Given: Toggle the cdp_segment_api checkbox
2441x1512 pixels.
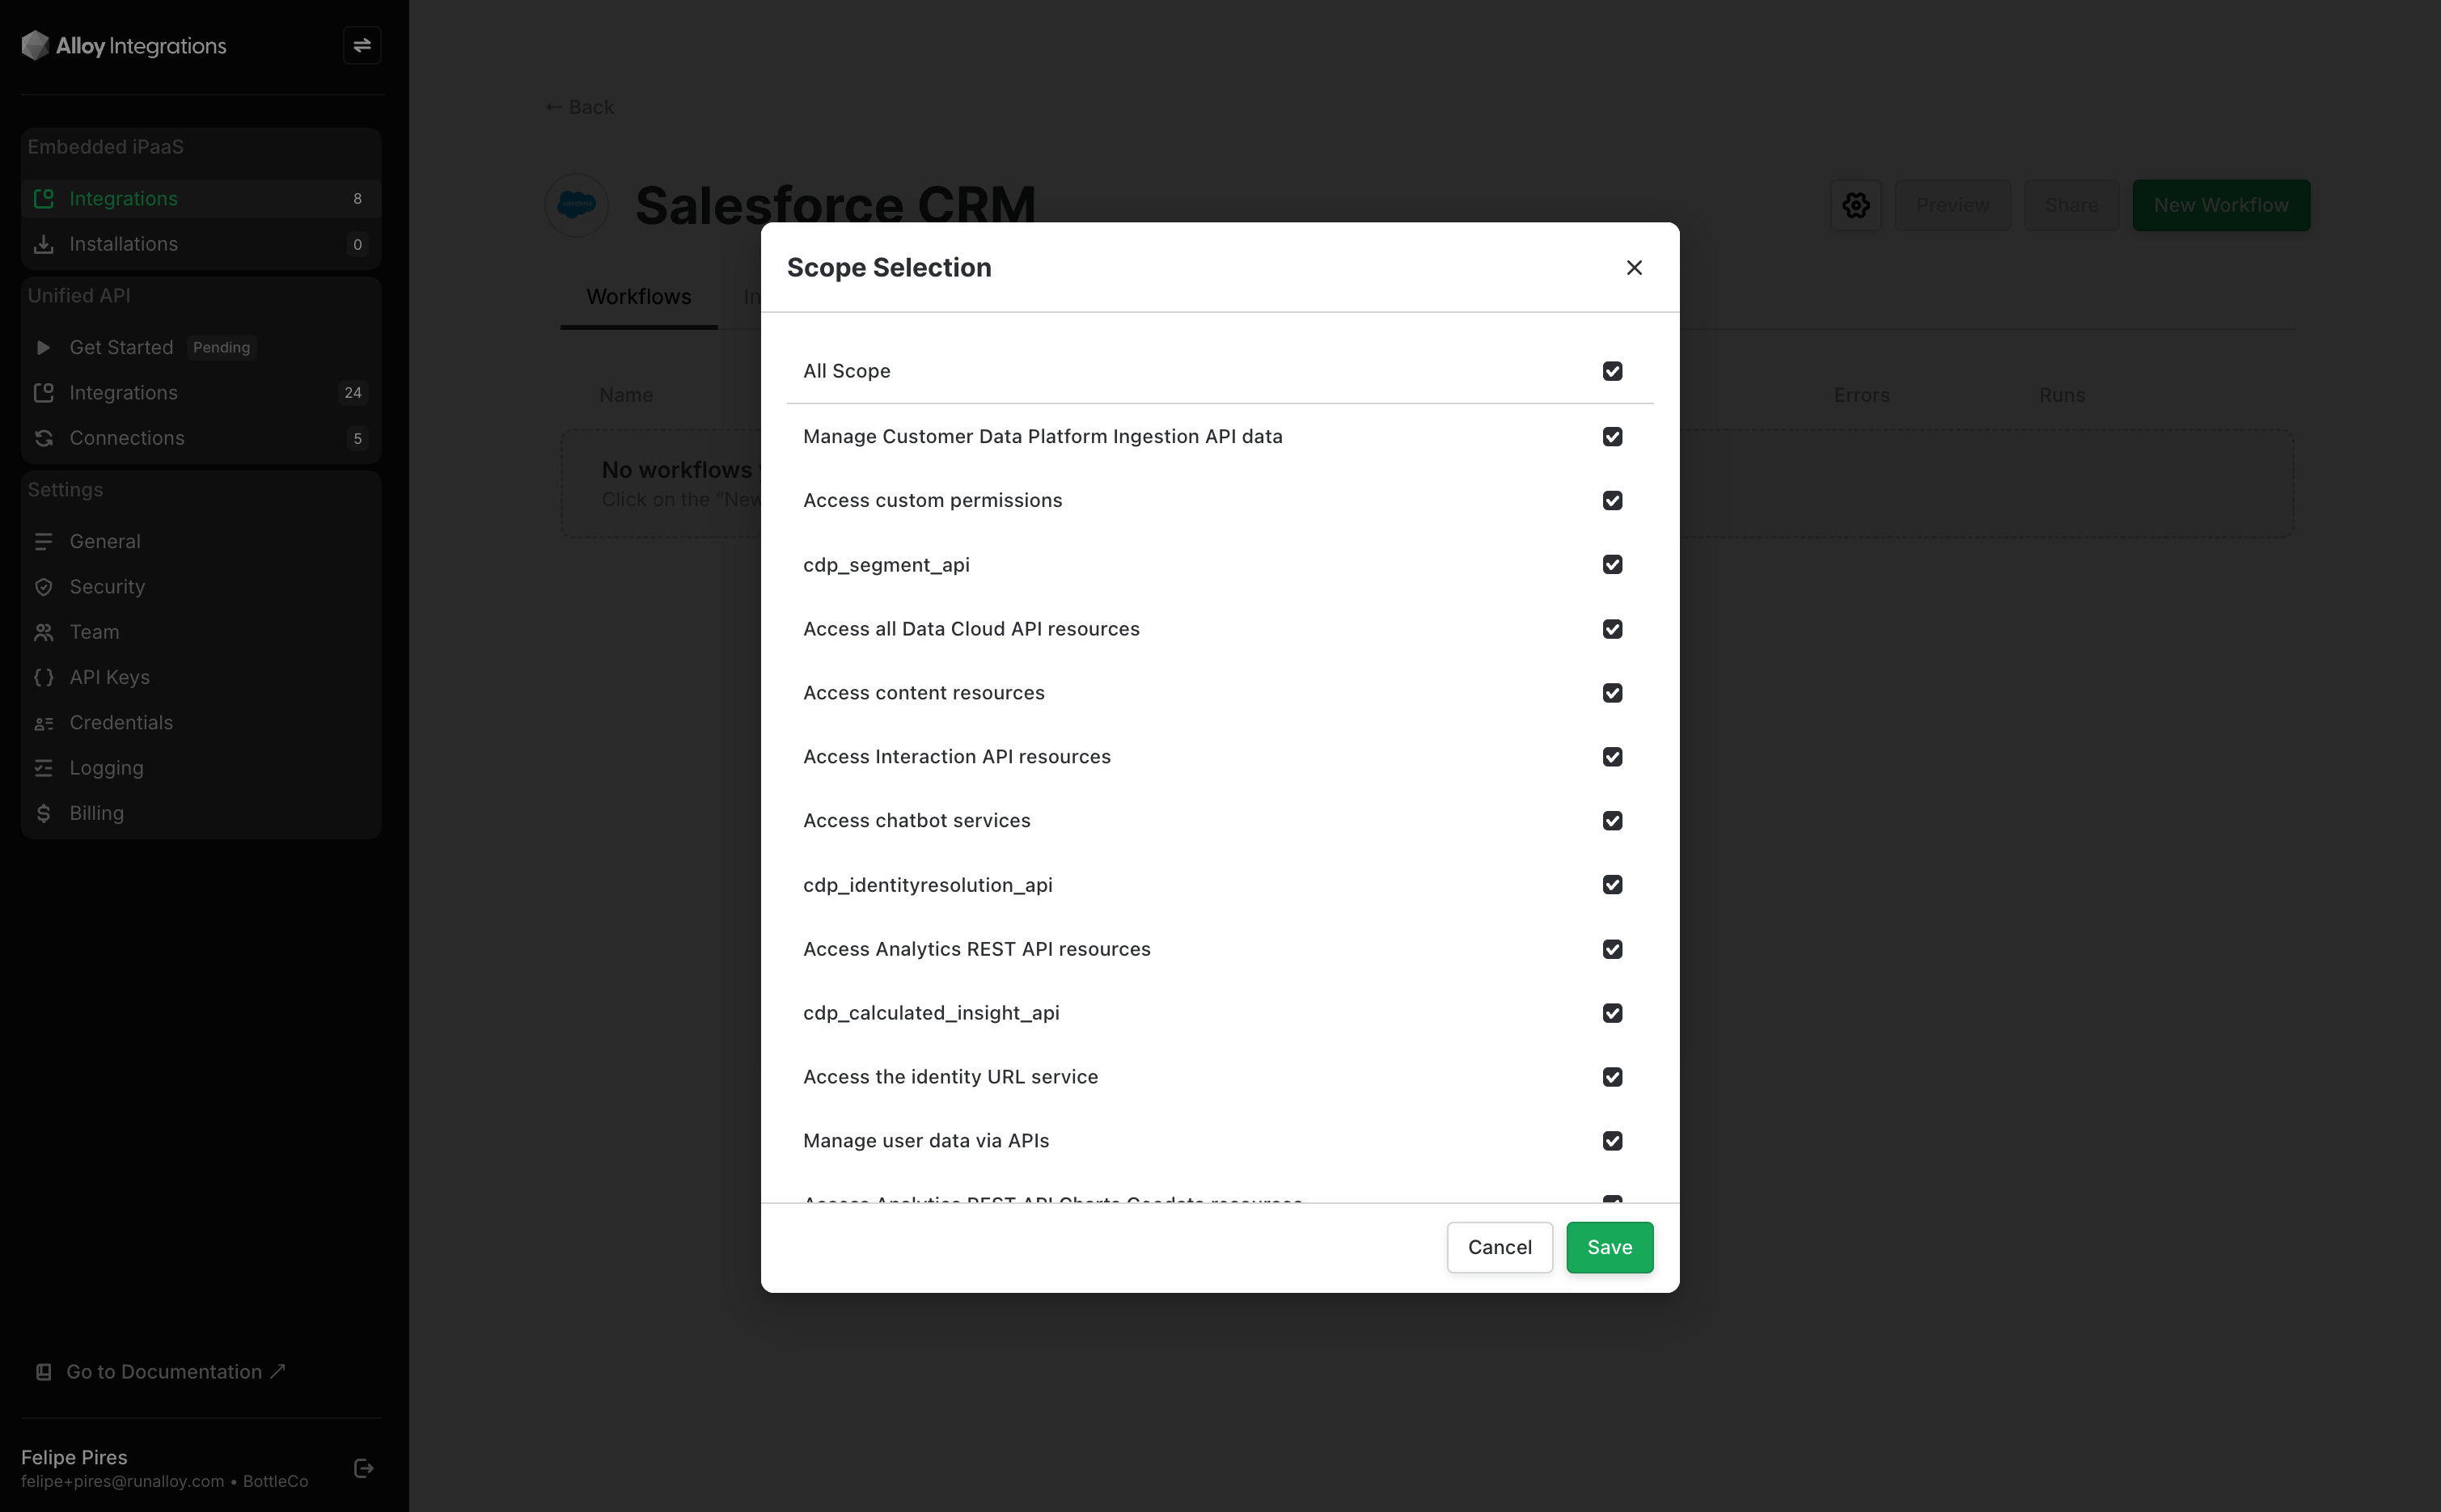Looking at the screenshot, I should tap(1612, 565).
